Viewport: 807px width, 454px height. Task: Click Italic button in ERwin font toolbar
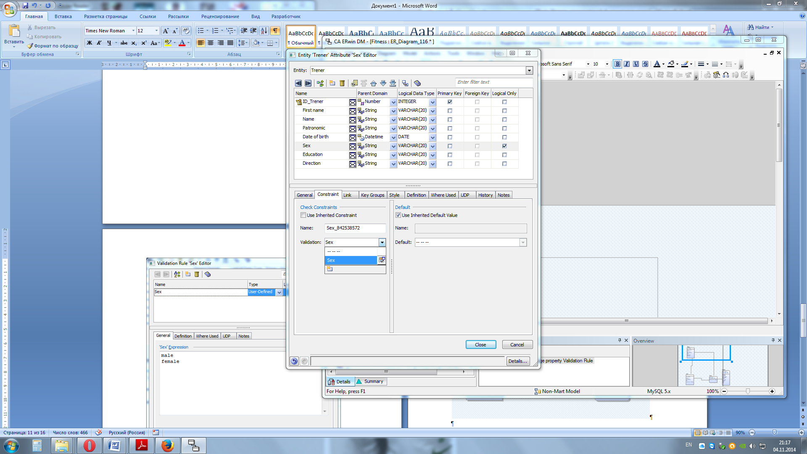(627, 64)
